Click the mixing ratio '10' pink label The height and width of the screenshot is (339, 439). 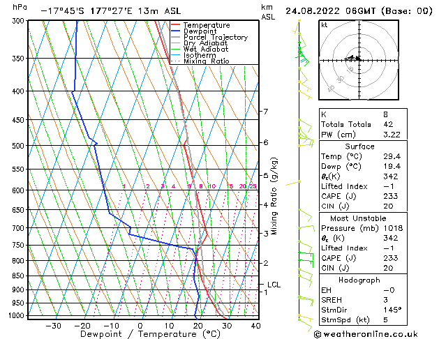click(x=212, y=186)
